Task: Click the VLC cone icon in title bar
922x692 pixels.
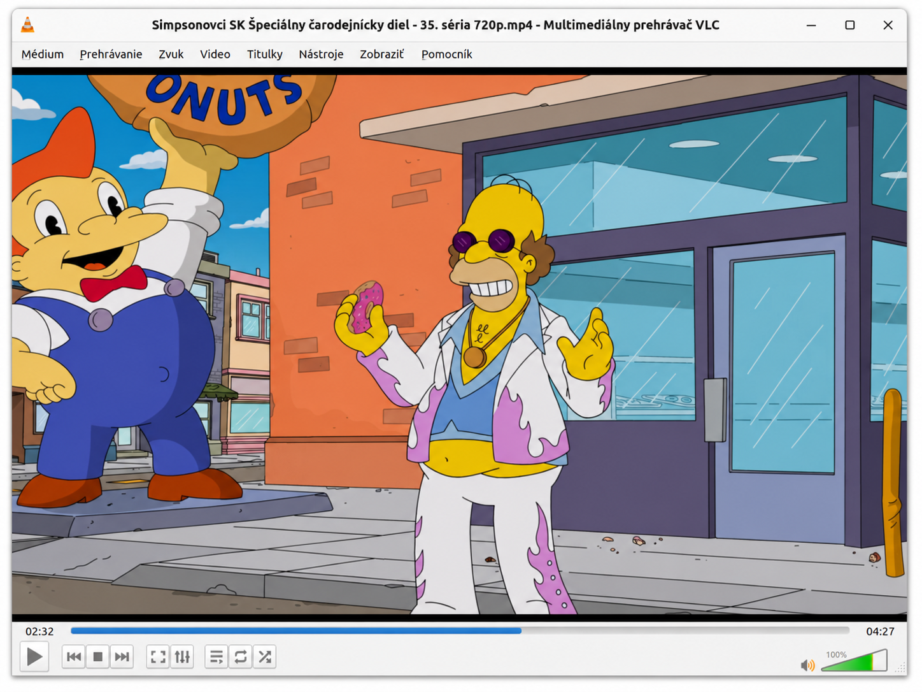Action: 28,25
